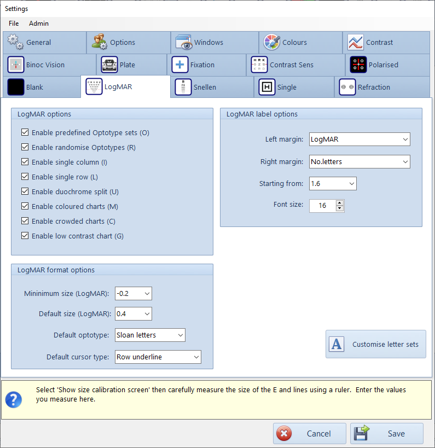This screenshot has height=448, width=435.
Task: Disable randomise Optotypes checkbox
Action: 25,147
